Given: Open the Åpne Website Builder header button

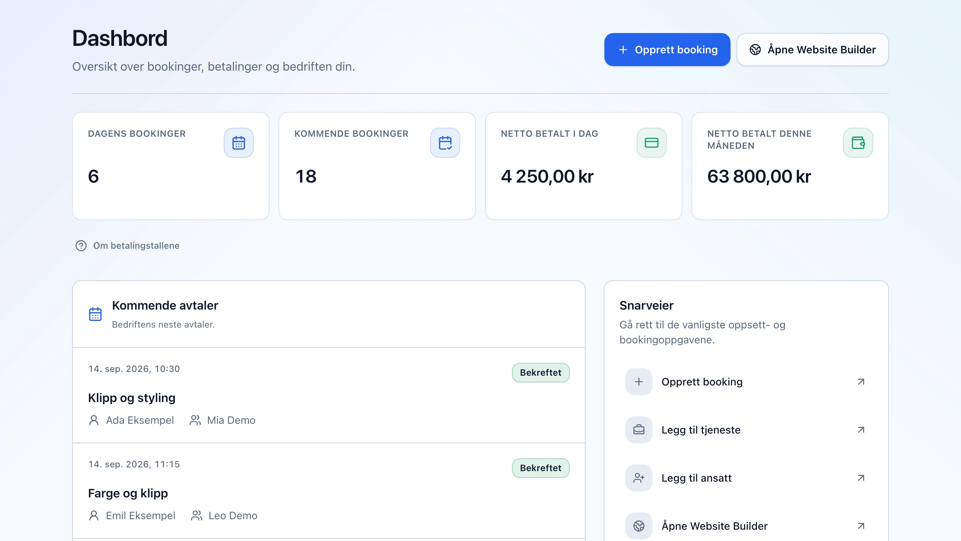Looking at the screenshot, I should coord(812,50).
